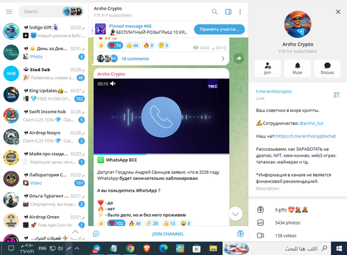Screen dimensions: 347x255
Task: Open the Windows Start menu
Action: point(339,249)
